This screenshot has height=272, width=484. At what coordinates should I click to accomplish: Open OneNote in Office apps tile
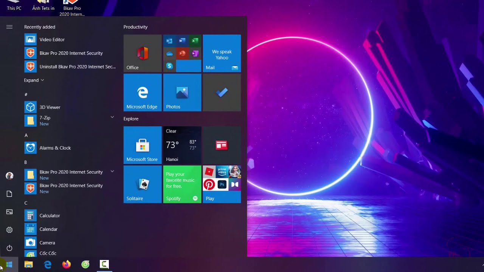pos(195,53)
